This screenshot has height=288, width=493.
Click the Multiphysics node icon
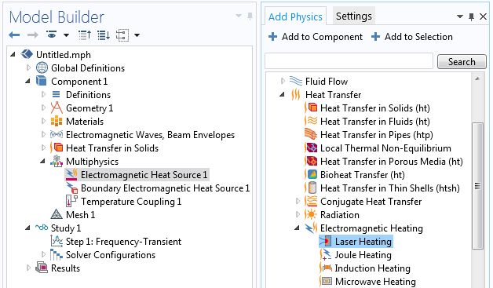pyautogui.click(x=57, y=161)
